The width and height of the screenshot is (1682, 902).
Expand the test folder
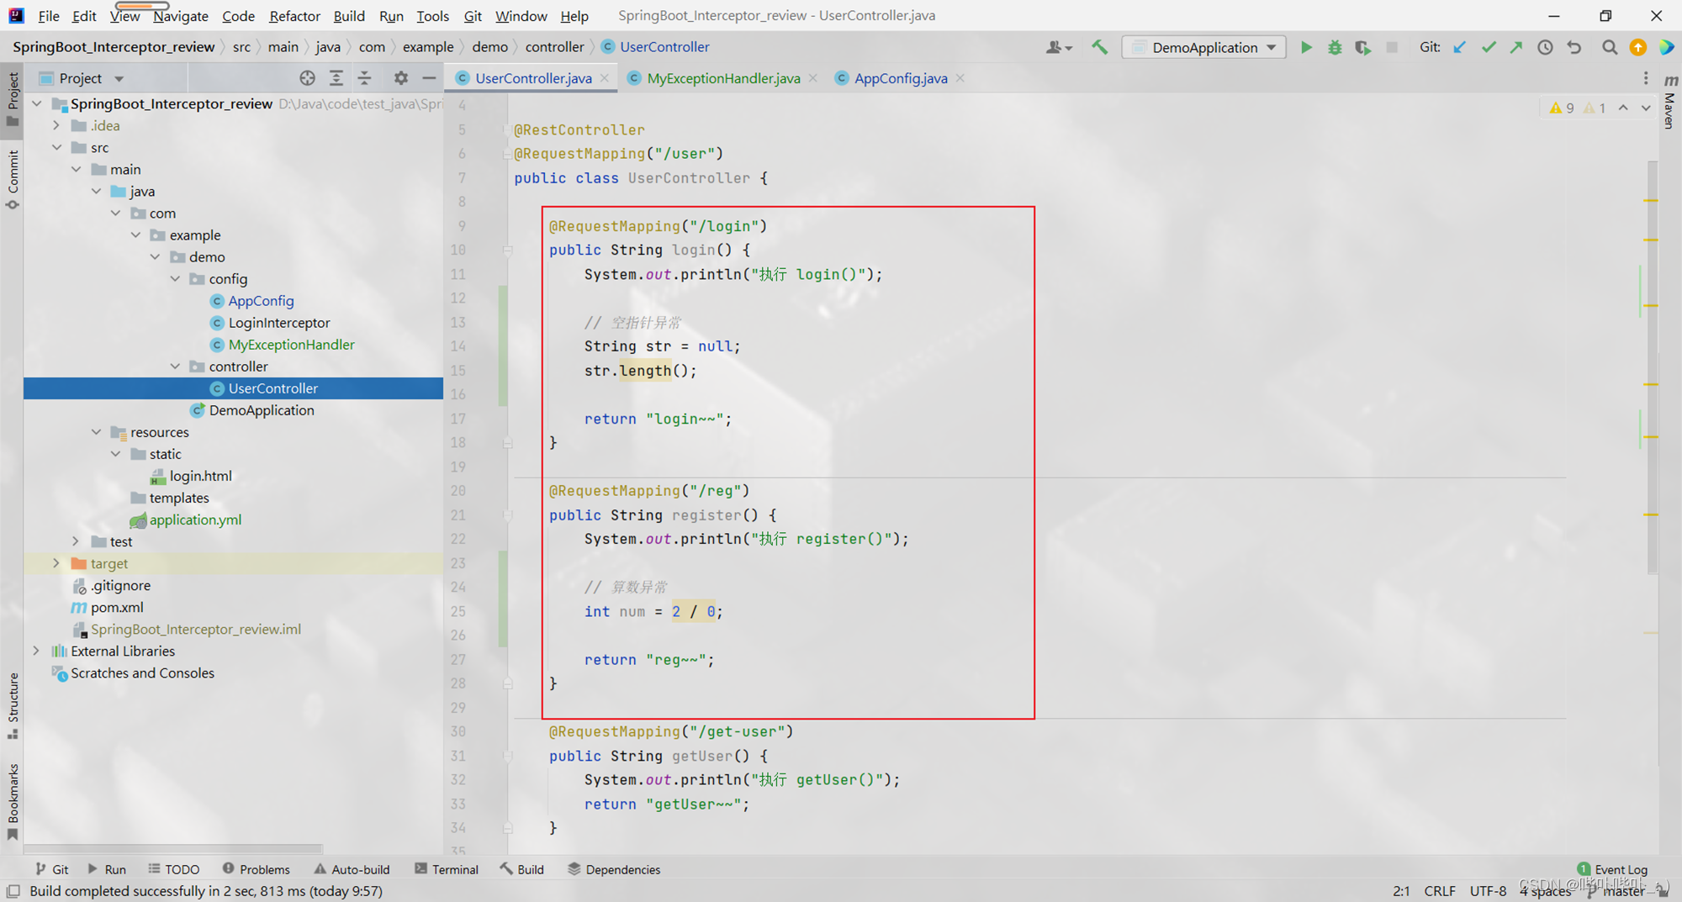click(76, 541)
